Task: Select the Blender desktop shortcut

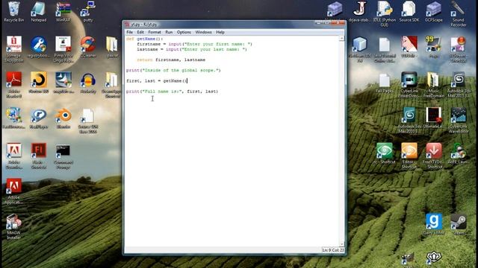Action: [x=63, y=118]
